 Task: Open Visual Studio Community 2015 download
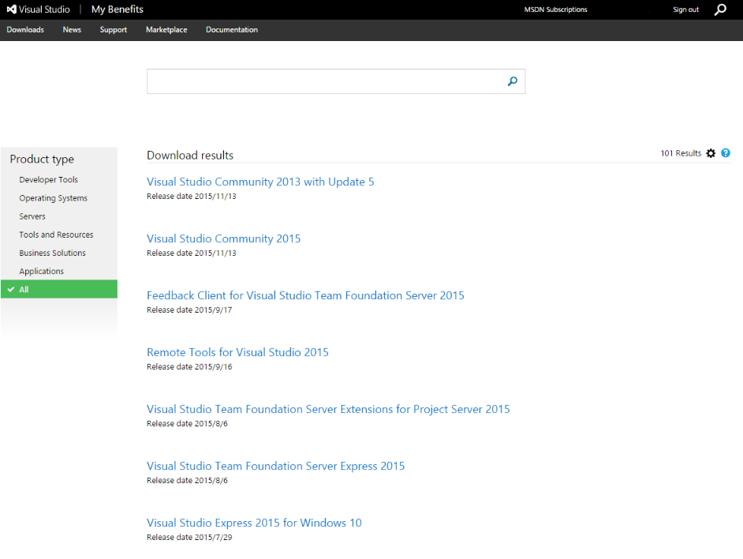[x=224, y=238]
